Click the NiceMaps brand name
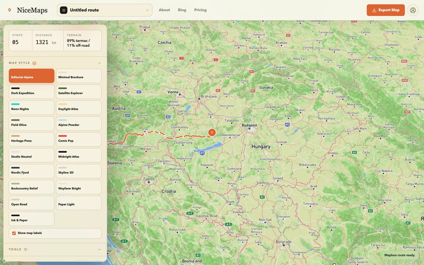Viewport: 424px width, 265px height. coord(32,10)
